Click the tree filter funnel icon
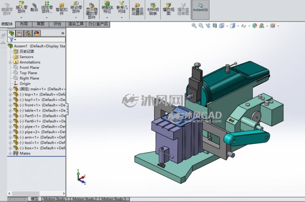This screenshot has width=305, height=202. pos(12,40)
